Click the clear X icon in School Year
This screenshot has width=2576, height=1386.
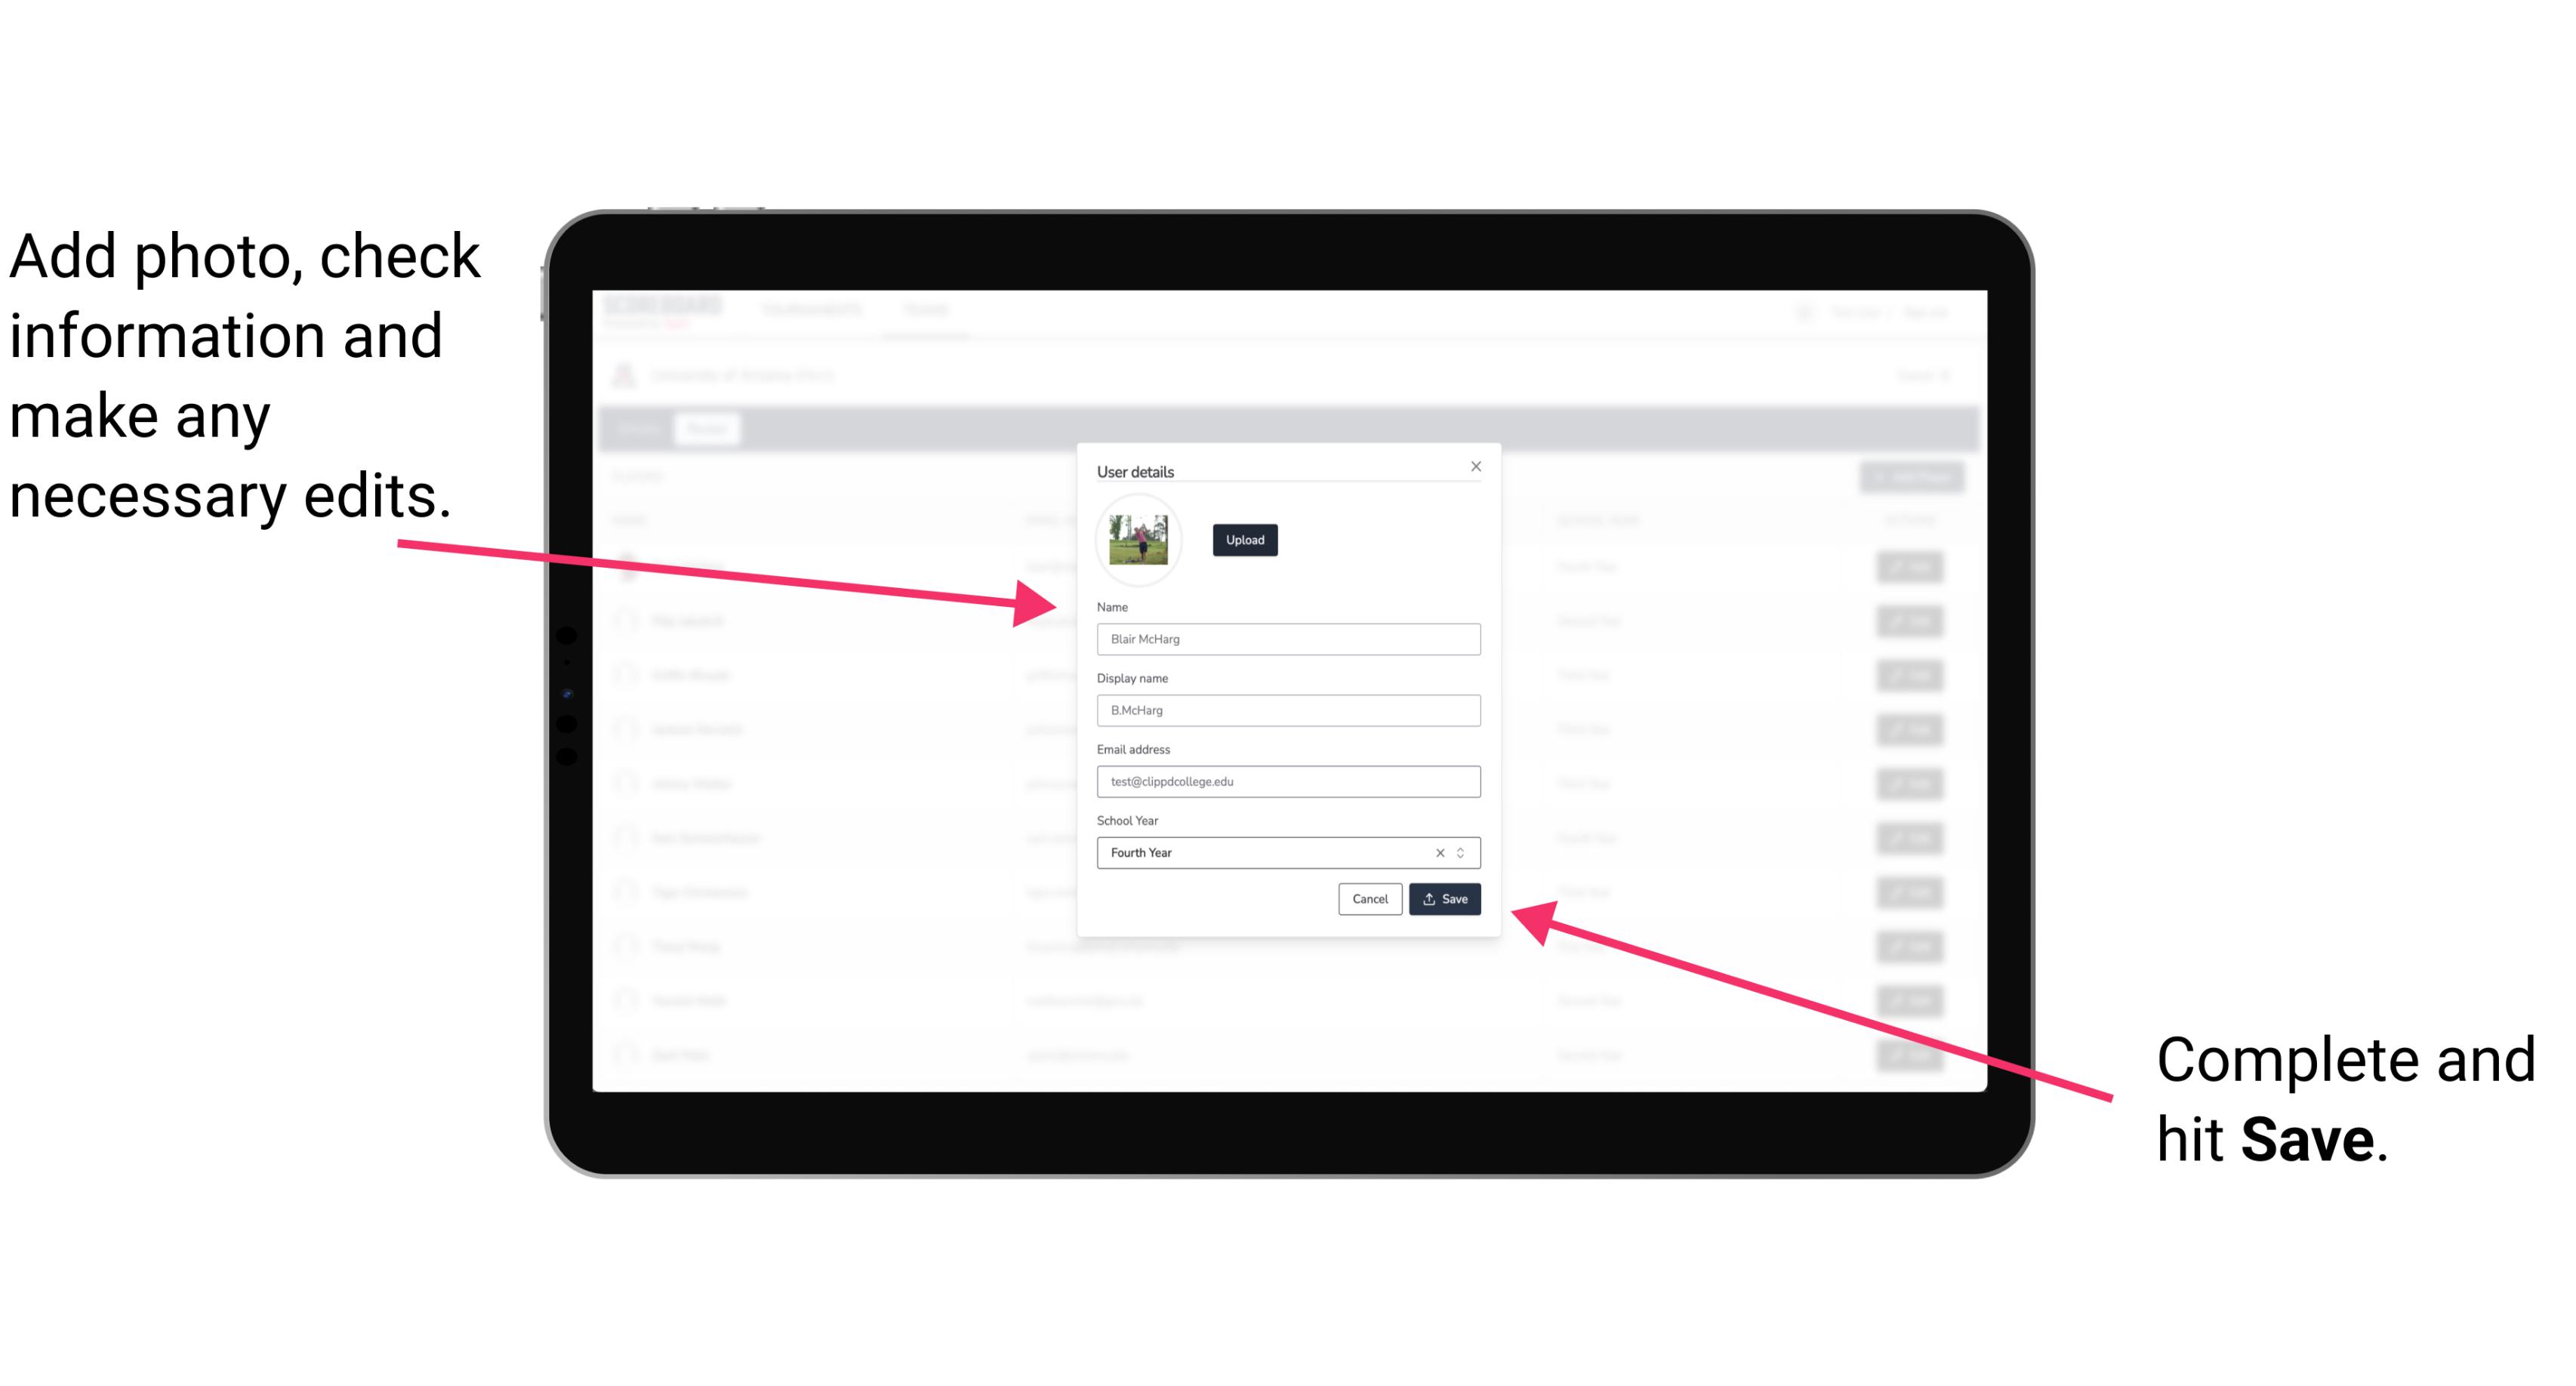pos(1437,852)
